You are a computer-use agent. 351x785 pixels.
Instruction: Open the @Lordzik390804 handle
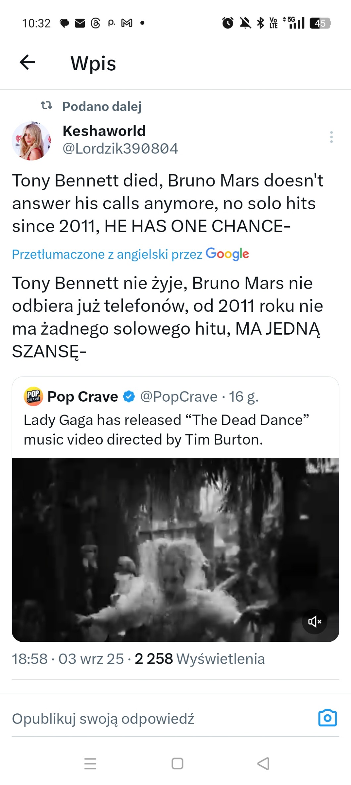coord(120,149)
